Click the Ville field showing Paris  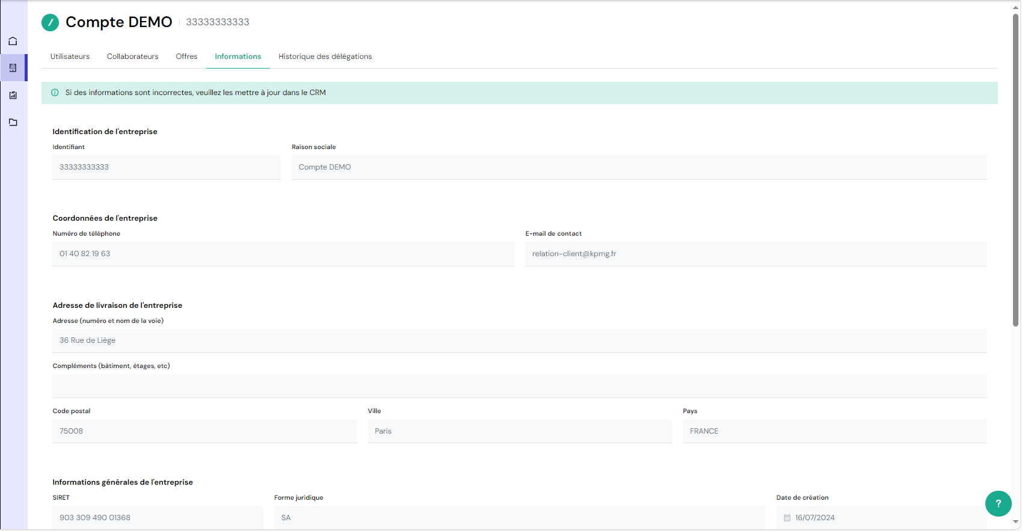[x=520, y=431]
